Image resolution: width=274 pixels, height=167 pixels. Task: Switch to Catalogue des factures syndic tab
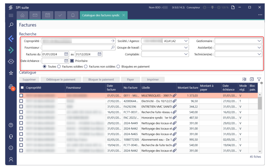pyautogui.click(x=101, y=15)
